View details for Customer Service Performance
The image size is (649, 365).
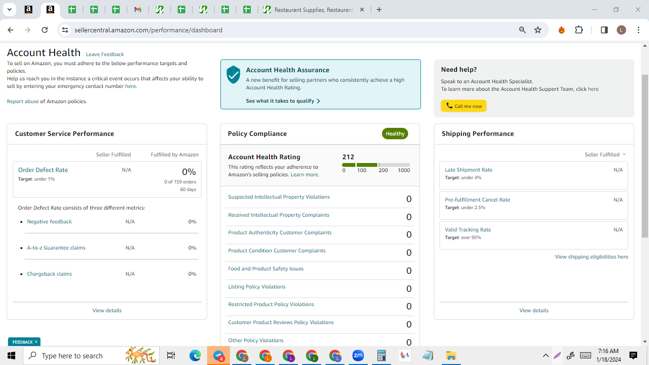(x=107, y=310)
